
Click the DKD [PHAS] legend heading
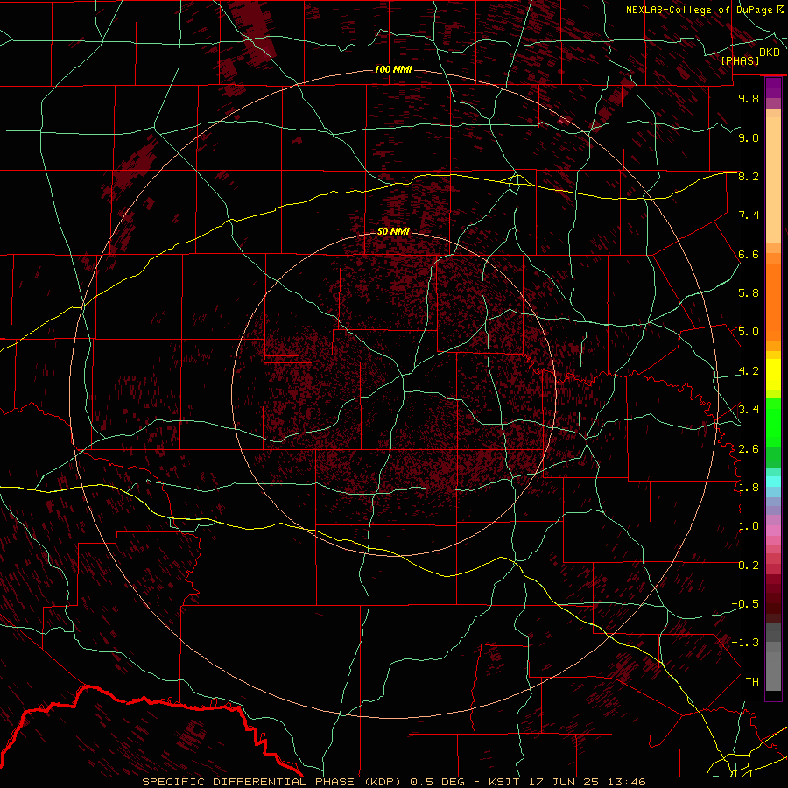tap(749, 56)
